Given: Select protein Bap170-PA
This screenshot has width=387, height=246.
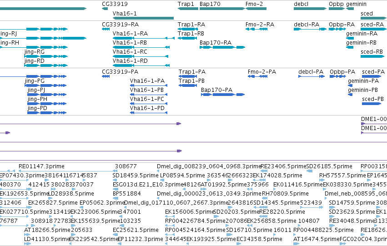Looking at the screenshot, I should pos(217,90).
